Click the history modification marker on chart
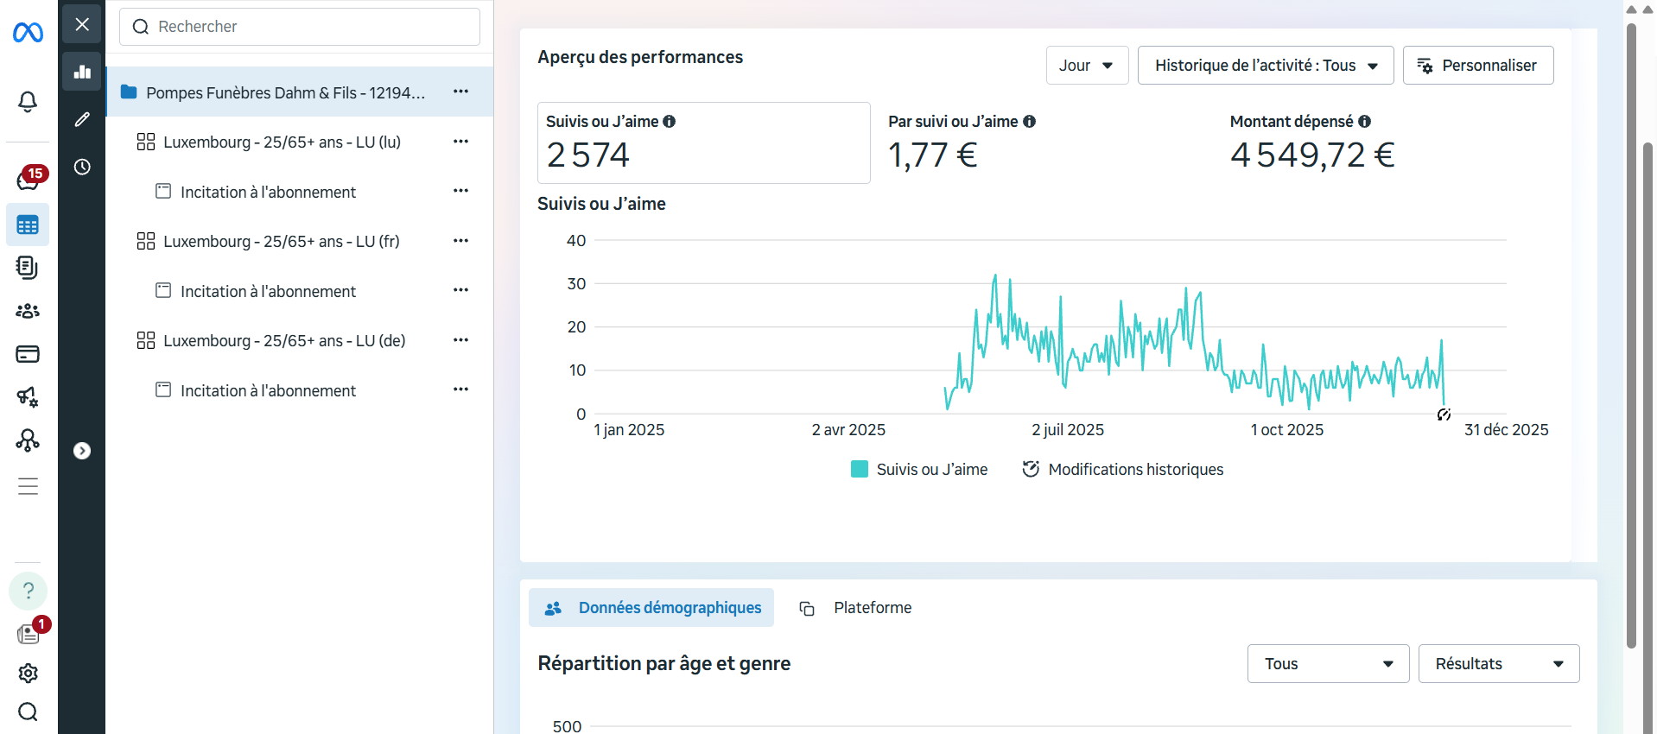Viewport: 1657px width, 734px height. [1444, 415]
